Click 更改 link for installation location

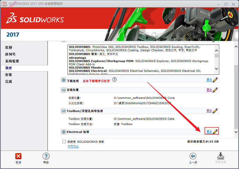coord(209,90)
